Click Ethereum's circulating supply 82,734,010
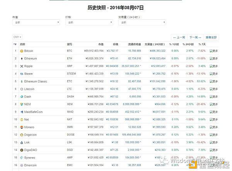 coord(135,59)
